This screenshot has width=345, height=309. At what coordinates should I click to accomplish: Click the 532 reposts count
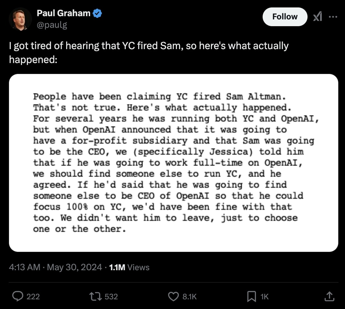[111, 296]
